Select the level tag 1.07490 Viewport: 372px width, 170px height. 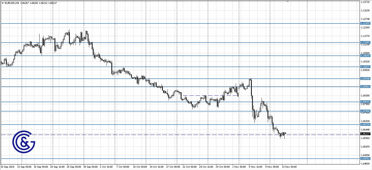[x=365, y=111]
